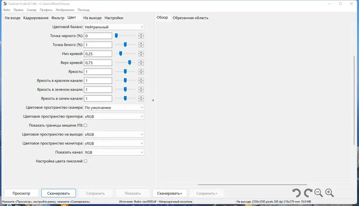Click the Низ кривой slider handle
The image size is (359, 206).
(121, 53)
